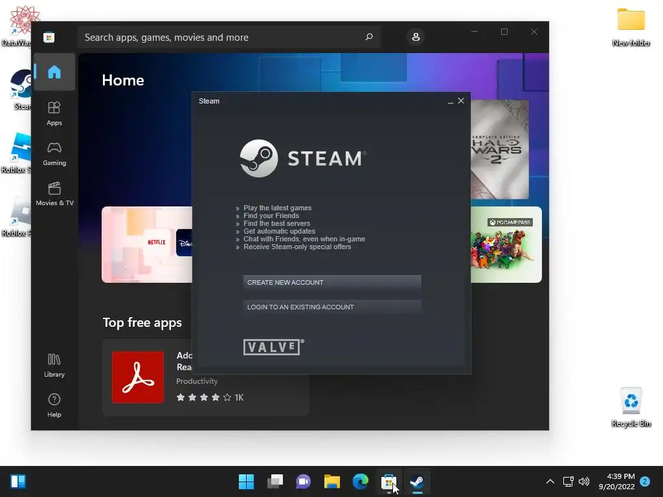Open the Halo Wars 2 thumbnail
The height and width of the screenshot is (497, 663).
point(500,149)
